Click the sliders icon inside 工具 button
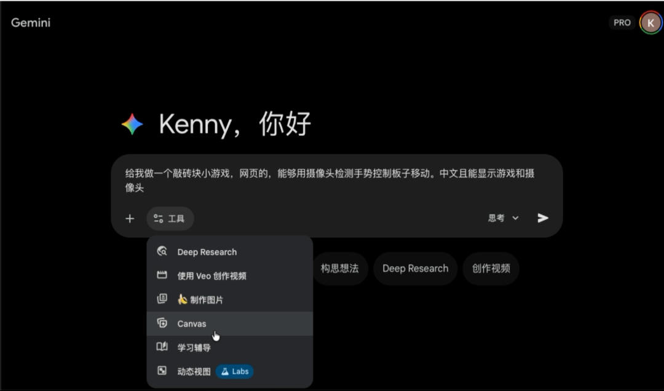664x391 pixels. (x=159, y=219)
